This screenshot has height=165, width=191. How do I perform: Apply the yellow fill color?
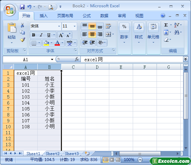coord(46,43)
